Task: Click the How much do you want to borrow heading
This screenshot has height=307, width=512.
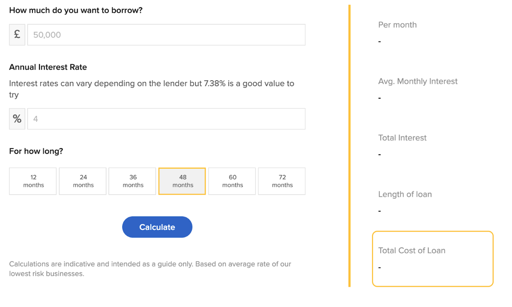Action: tap(76, 10)
